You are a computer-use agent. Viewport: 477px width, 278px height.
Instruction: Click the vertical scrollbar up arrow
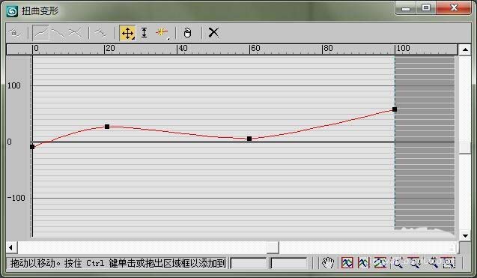pos(465,49)
